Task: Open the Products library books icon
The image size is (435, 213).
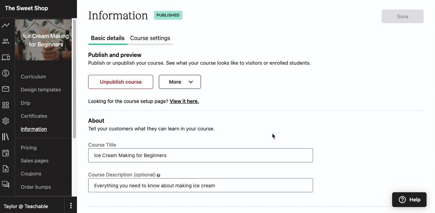Action: point(6,137)
